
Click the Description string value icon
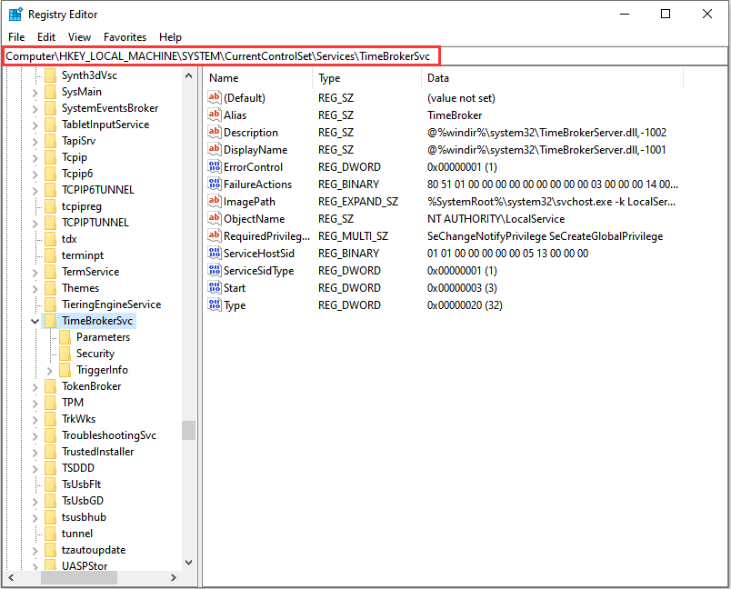point(215,132)
